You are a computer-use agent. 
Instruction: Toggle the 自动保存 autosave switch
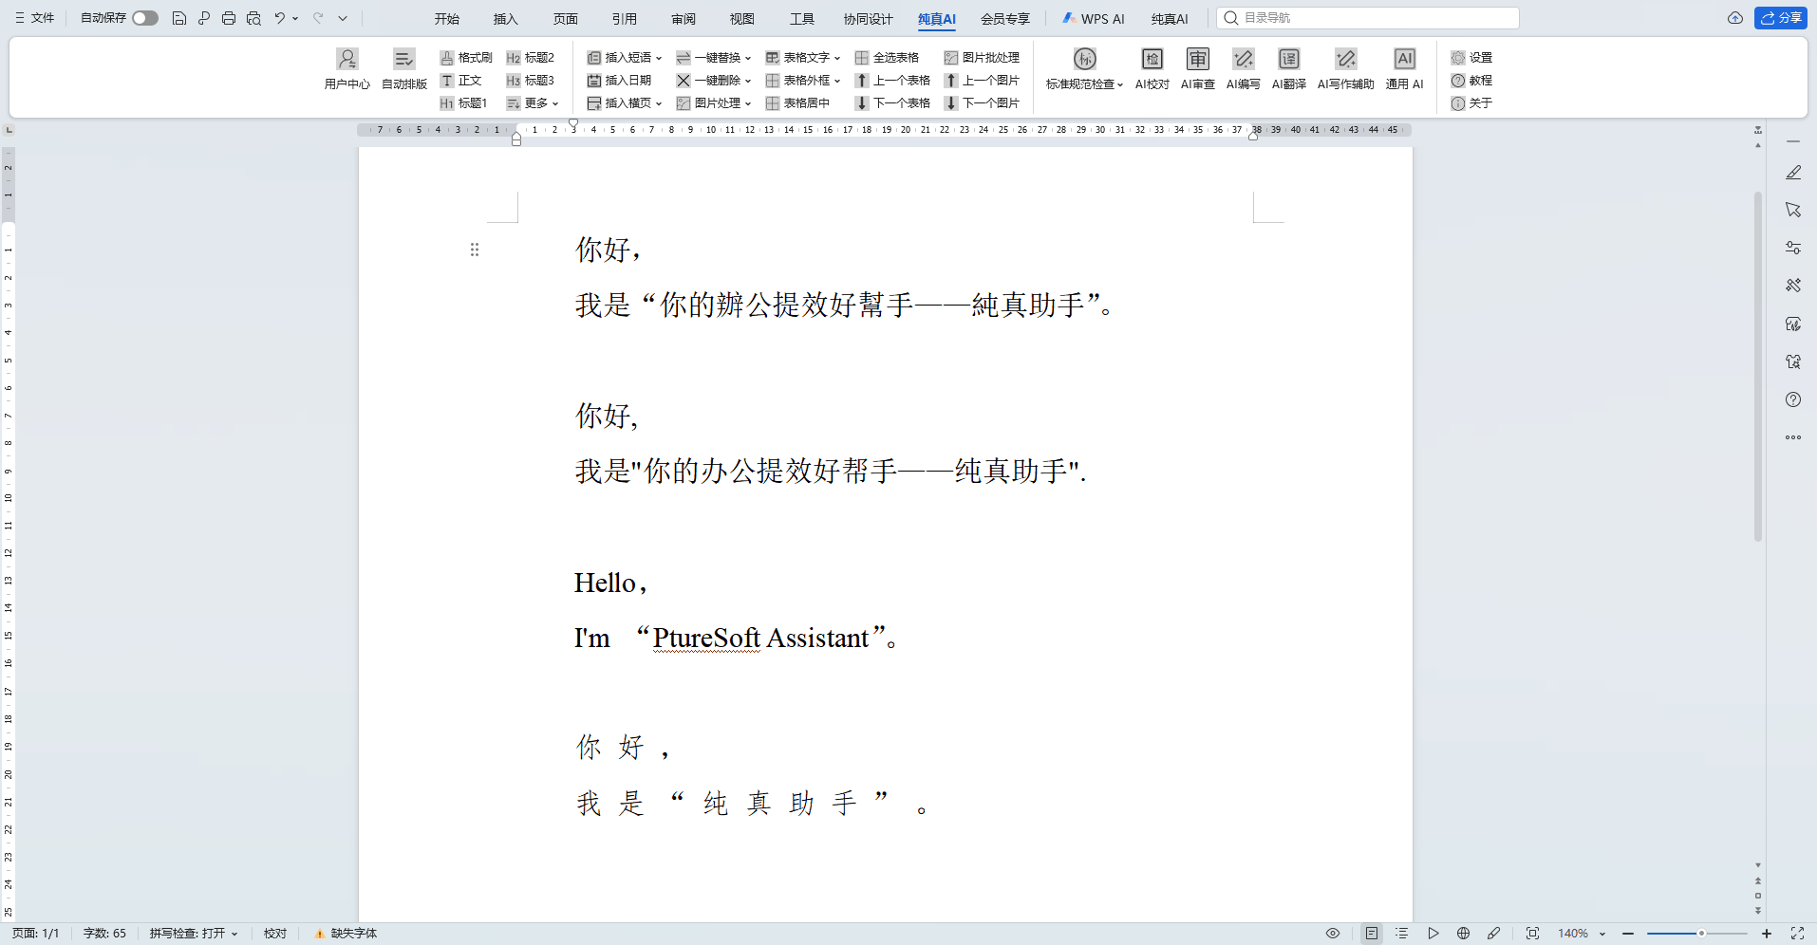point(145,18)
